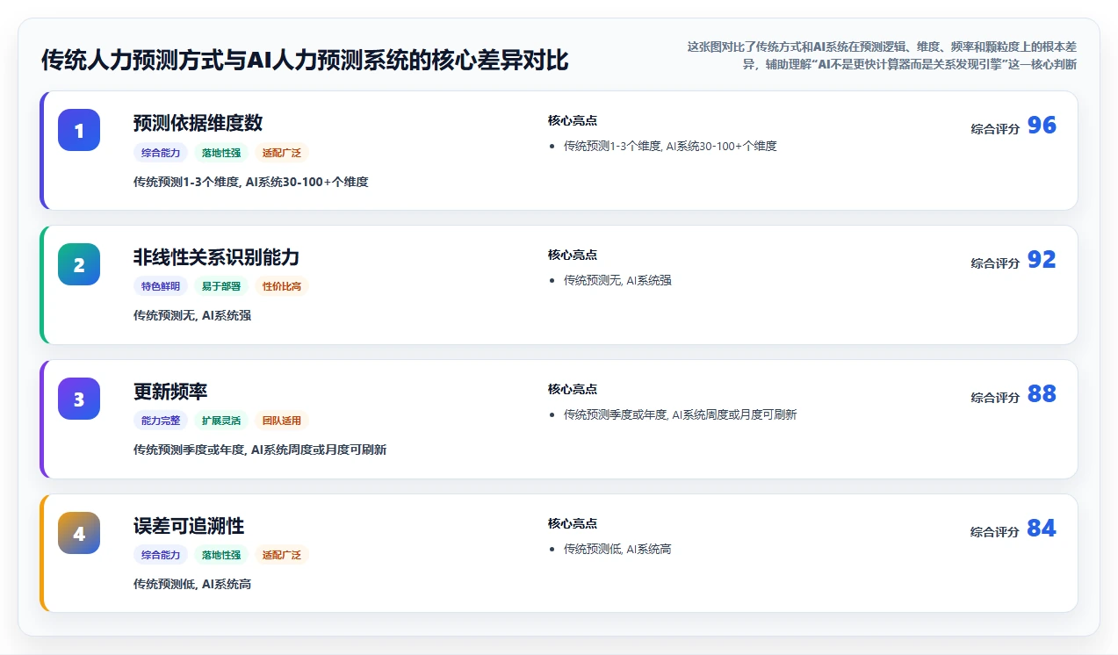The width and height of the screenshot is (1118, 655).
Task: Choose the 扩展灵活 tag
Action: 221,421
